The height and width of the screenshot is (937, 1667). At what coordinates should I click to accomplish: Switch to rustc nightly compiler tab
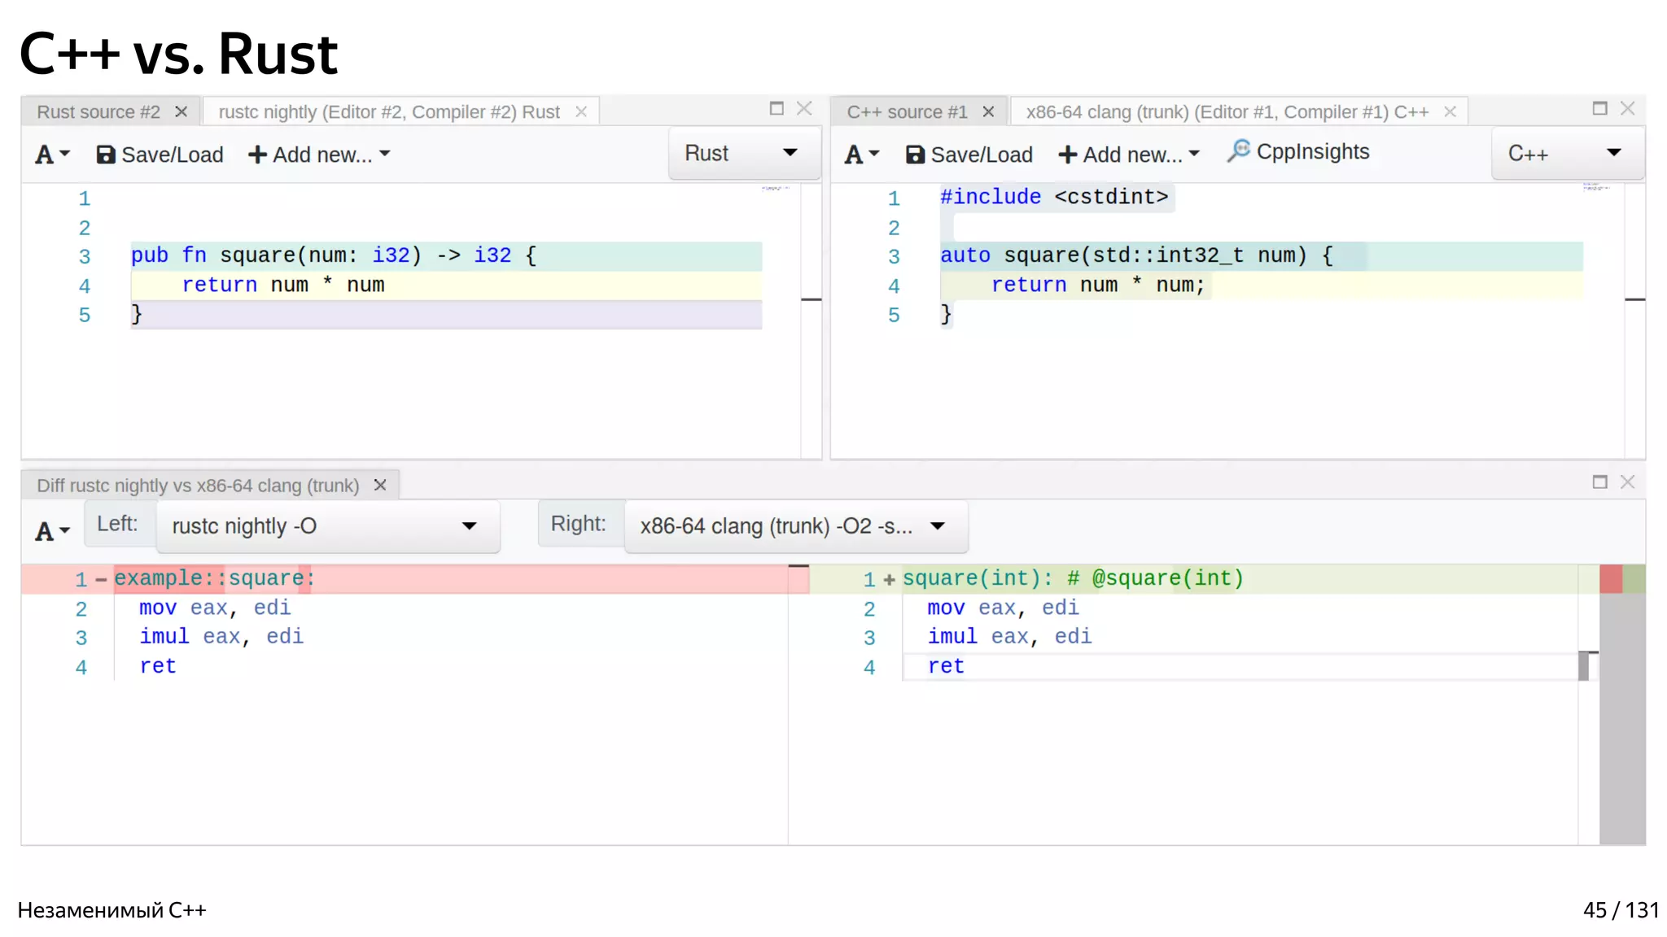coord(389,111)
